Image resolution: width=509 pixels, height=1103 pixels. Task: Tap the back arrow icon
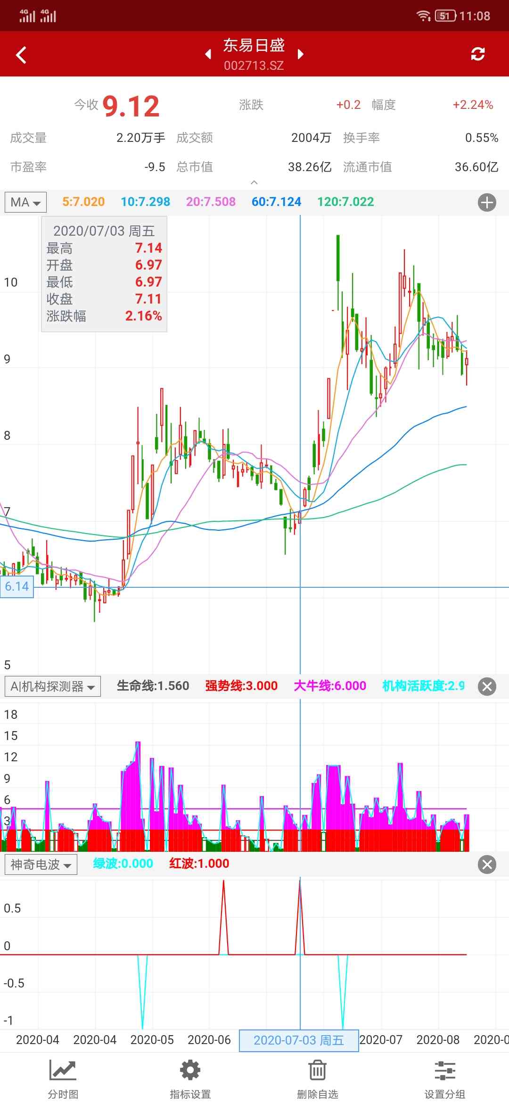[x=21, y=55]
